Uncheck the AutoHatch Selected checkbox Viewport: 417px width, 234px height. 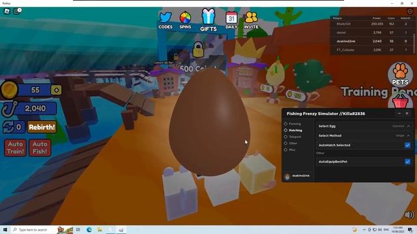pos(407,145)
